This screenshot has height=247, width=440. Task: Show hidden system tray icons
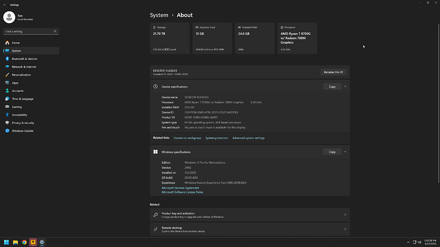tap(408, 242)
